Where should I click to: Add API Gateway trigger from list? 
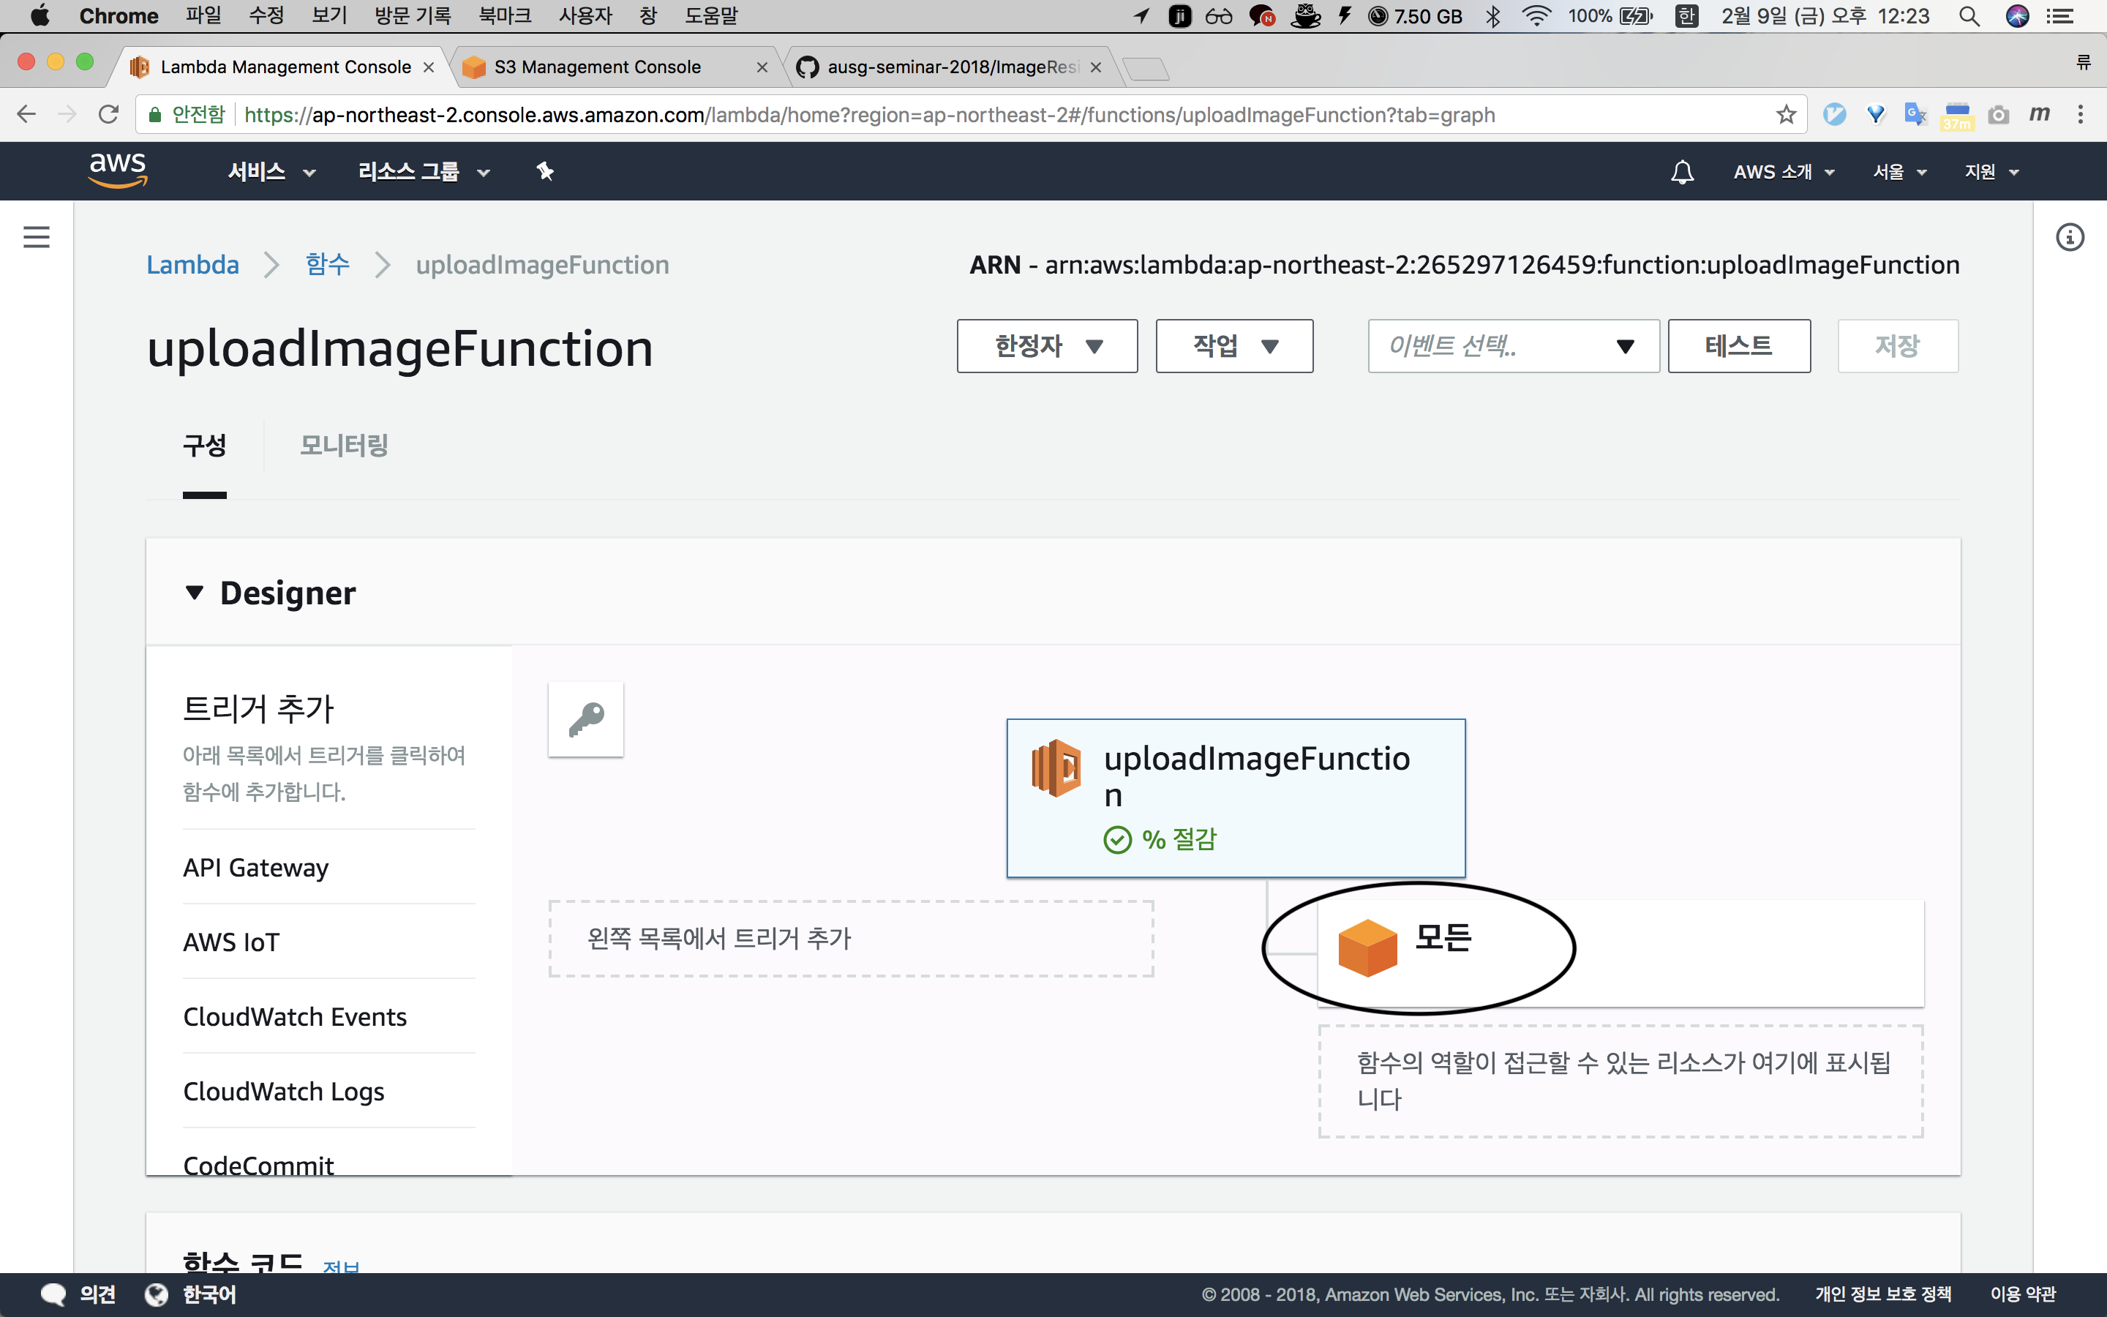[256, 868]
